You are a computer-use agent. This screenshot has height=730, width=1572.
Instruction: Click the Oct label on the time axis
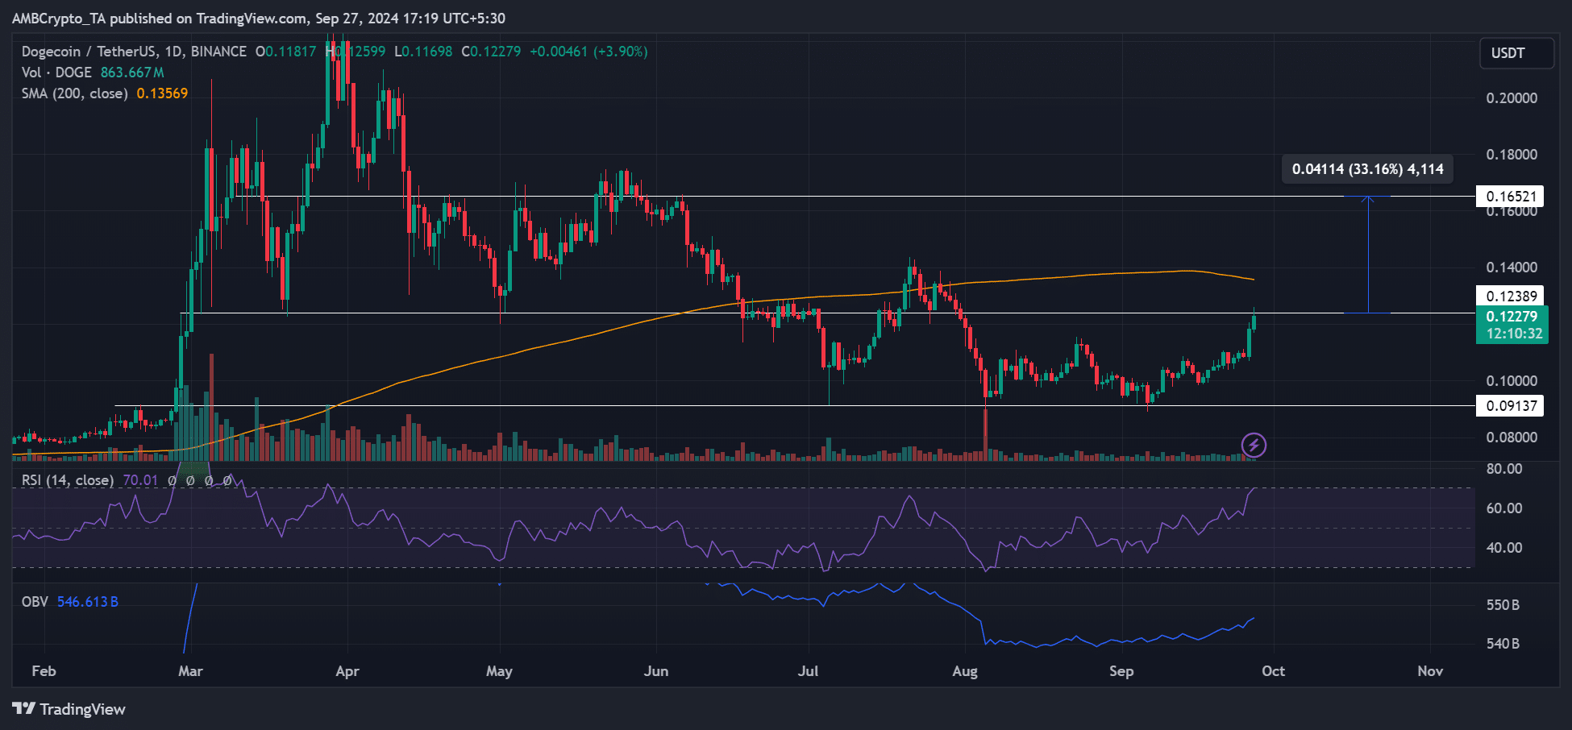click(x=1273, y=671)
